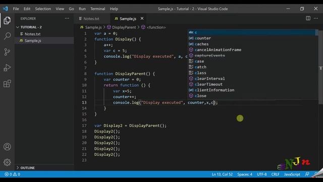Open the Terminal menu
323x182 pixels.
pos(97,9)
